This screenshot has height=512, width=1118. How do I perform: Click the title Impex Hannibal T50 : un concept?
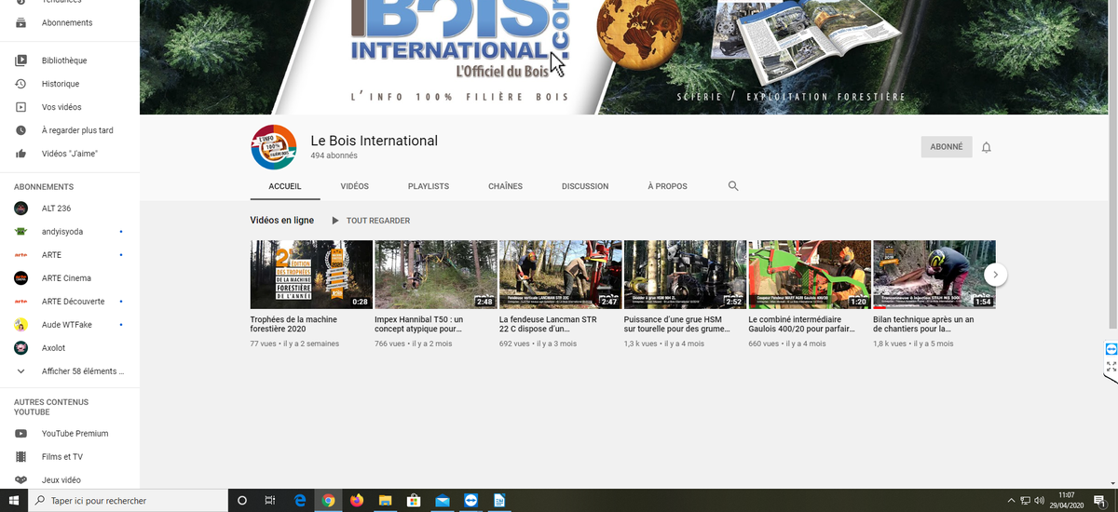coord(419,324)
